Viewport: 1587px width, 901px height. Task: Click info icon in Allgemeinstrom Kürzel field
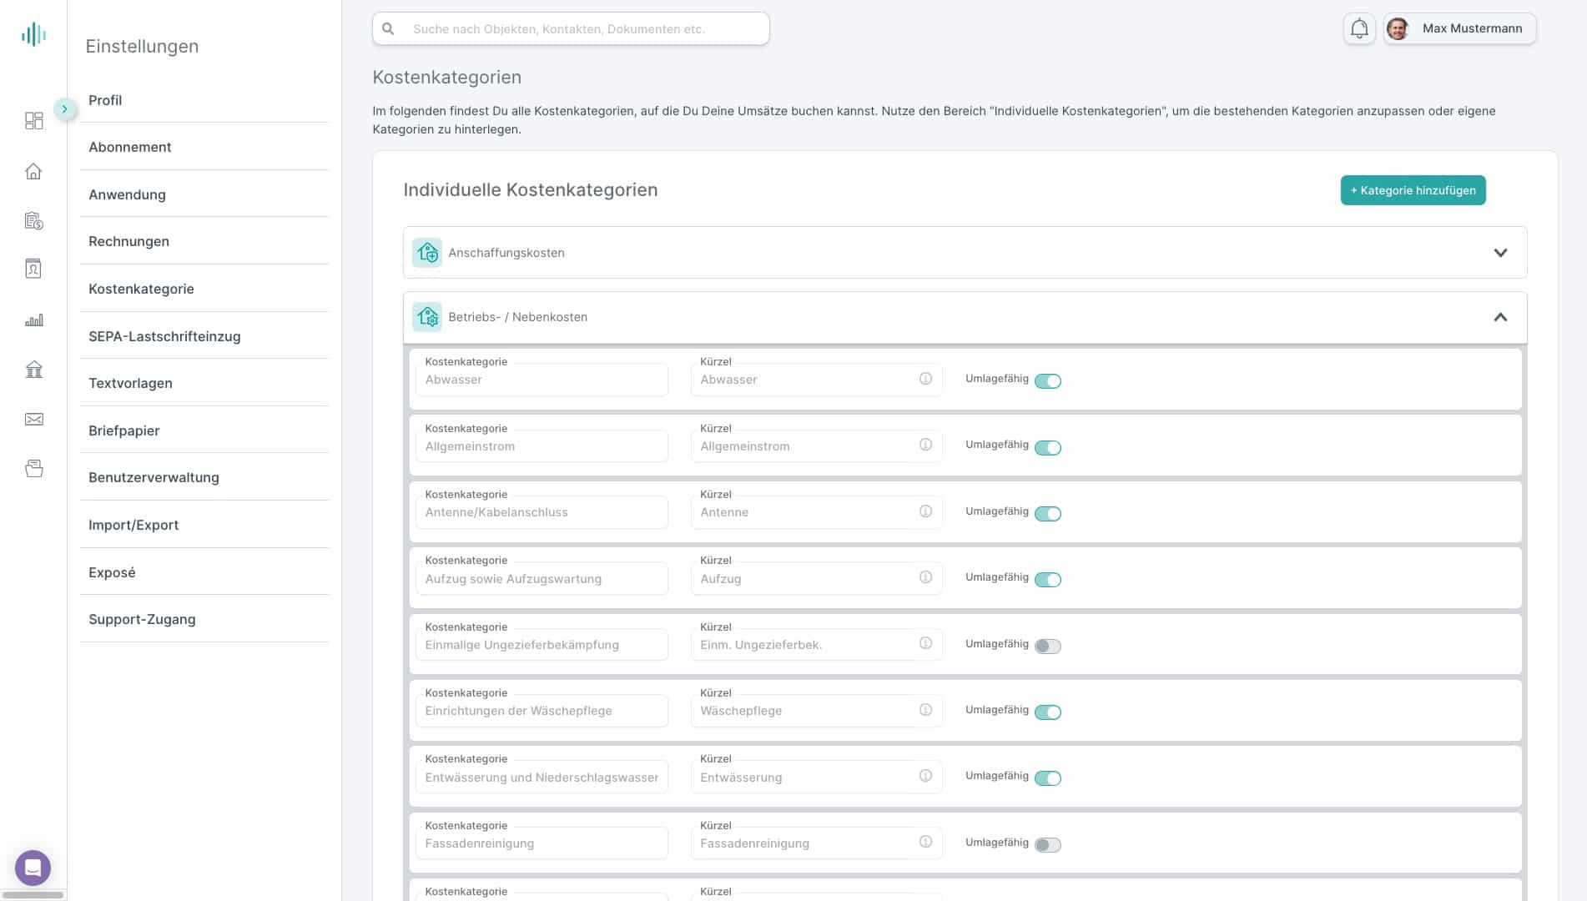click(x=925, y=445)
